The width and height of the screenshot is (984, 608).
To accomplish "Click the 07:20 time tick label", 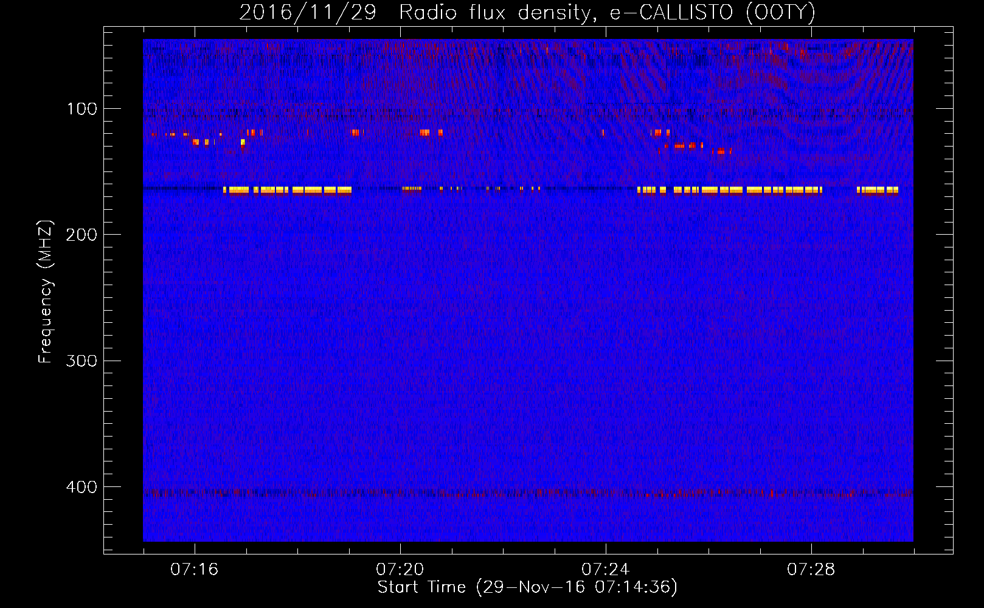I will (x=400, y=570).
